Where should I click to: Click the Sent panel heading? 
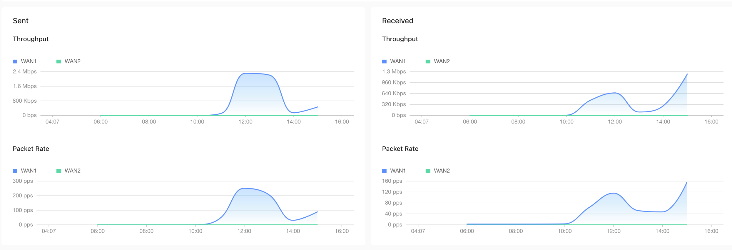point(21,21)
